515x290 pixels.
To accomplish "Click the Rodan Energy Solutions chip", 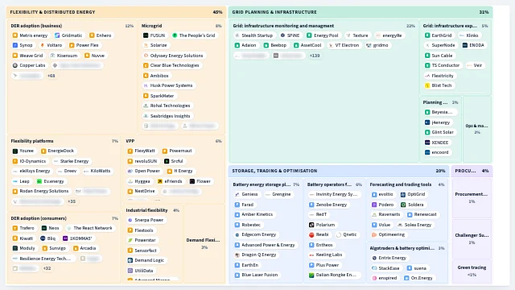I will coord(41,191).
